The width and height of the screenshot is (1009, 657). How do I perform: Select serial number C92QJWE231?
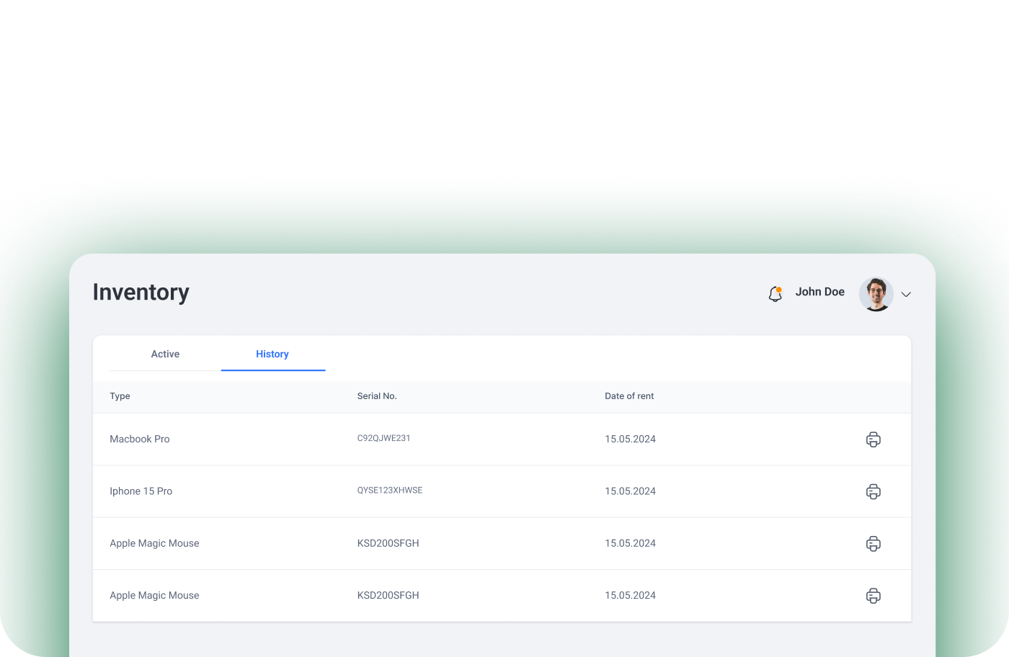384,438
